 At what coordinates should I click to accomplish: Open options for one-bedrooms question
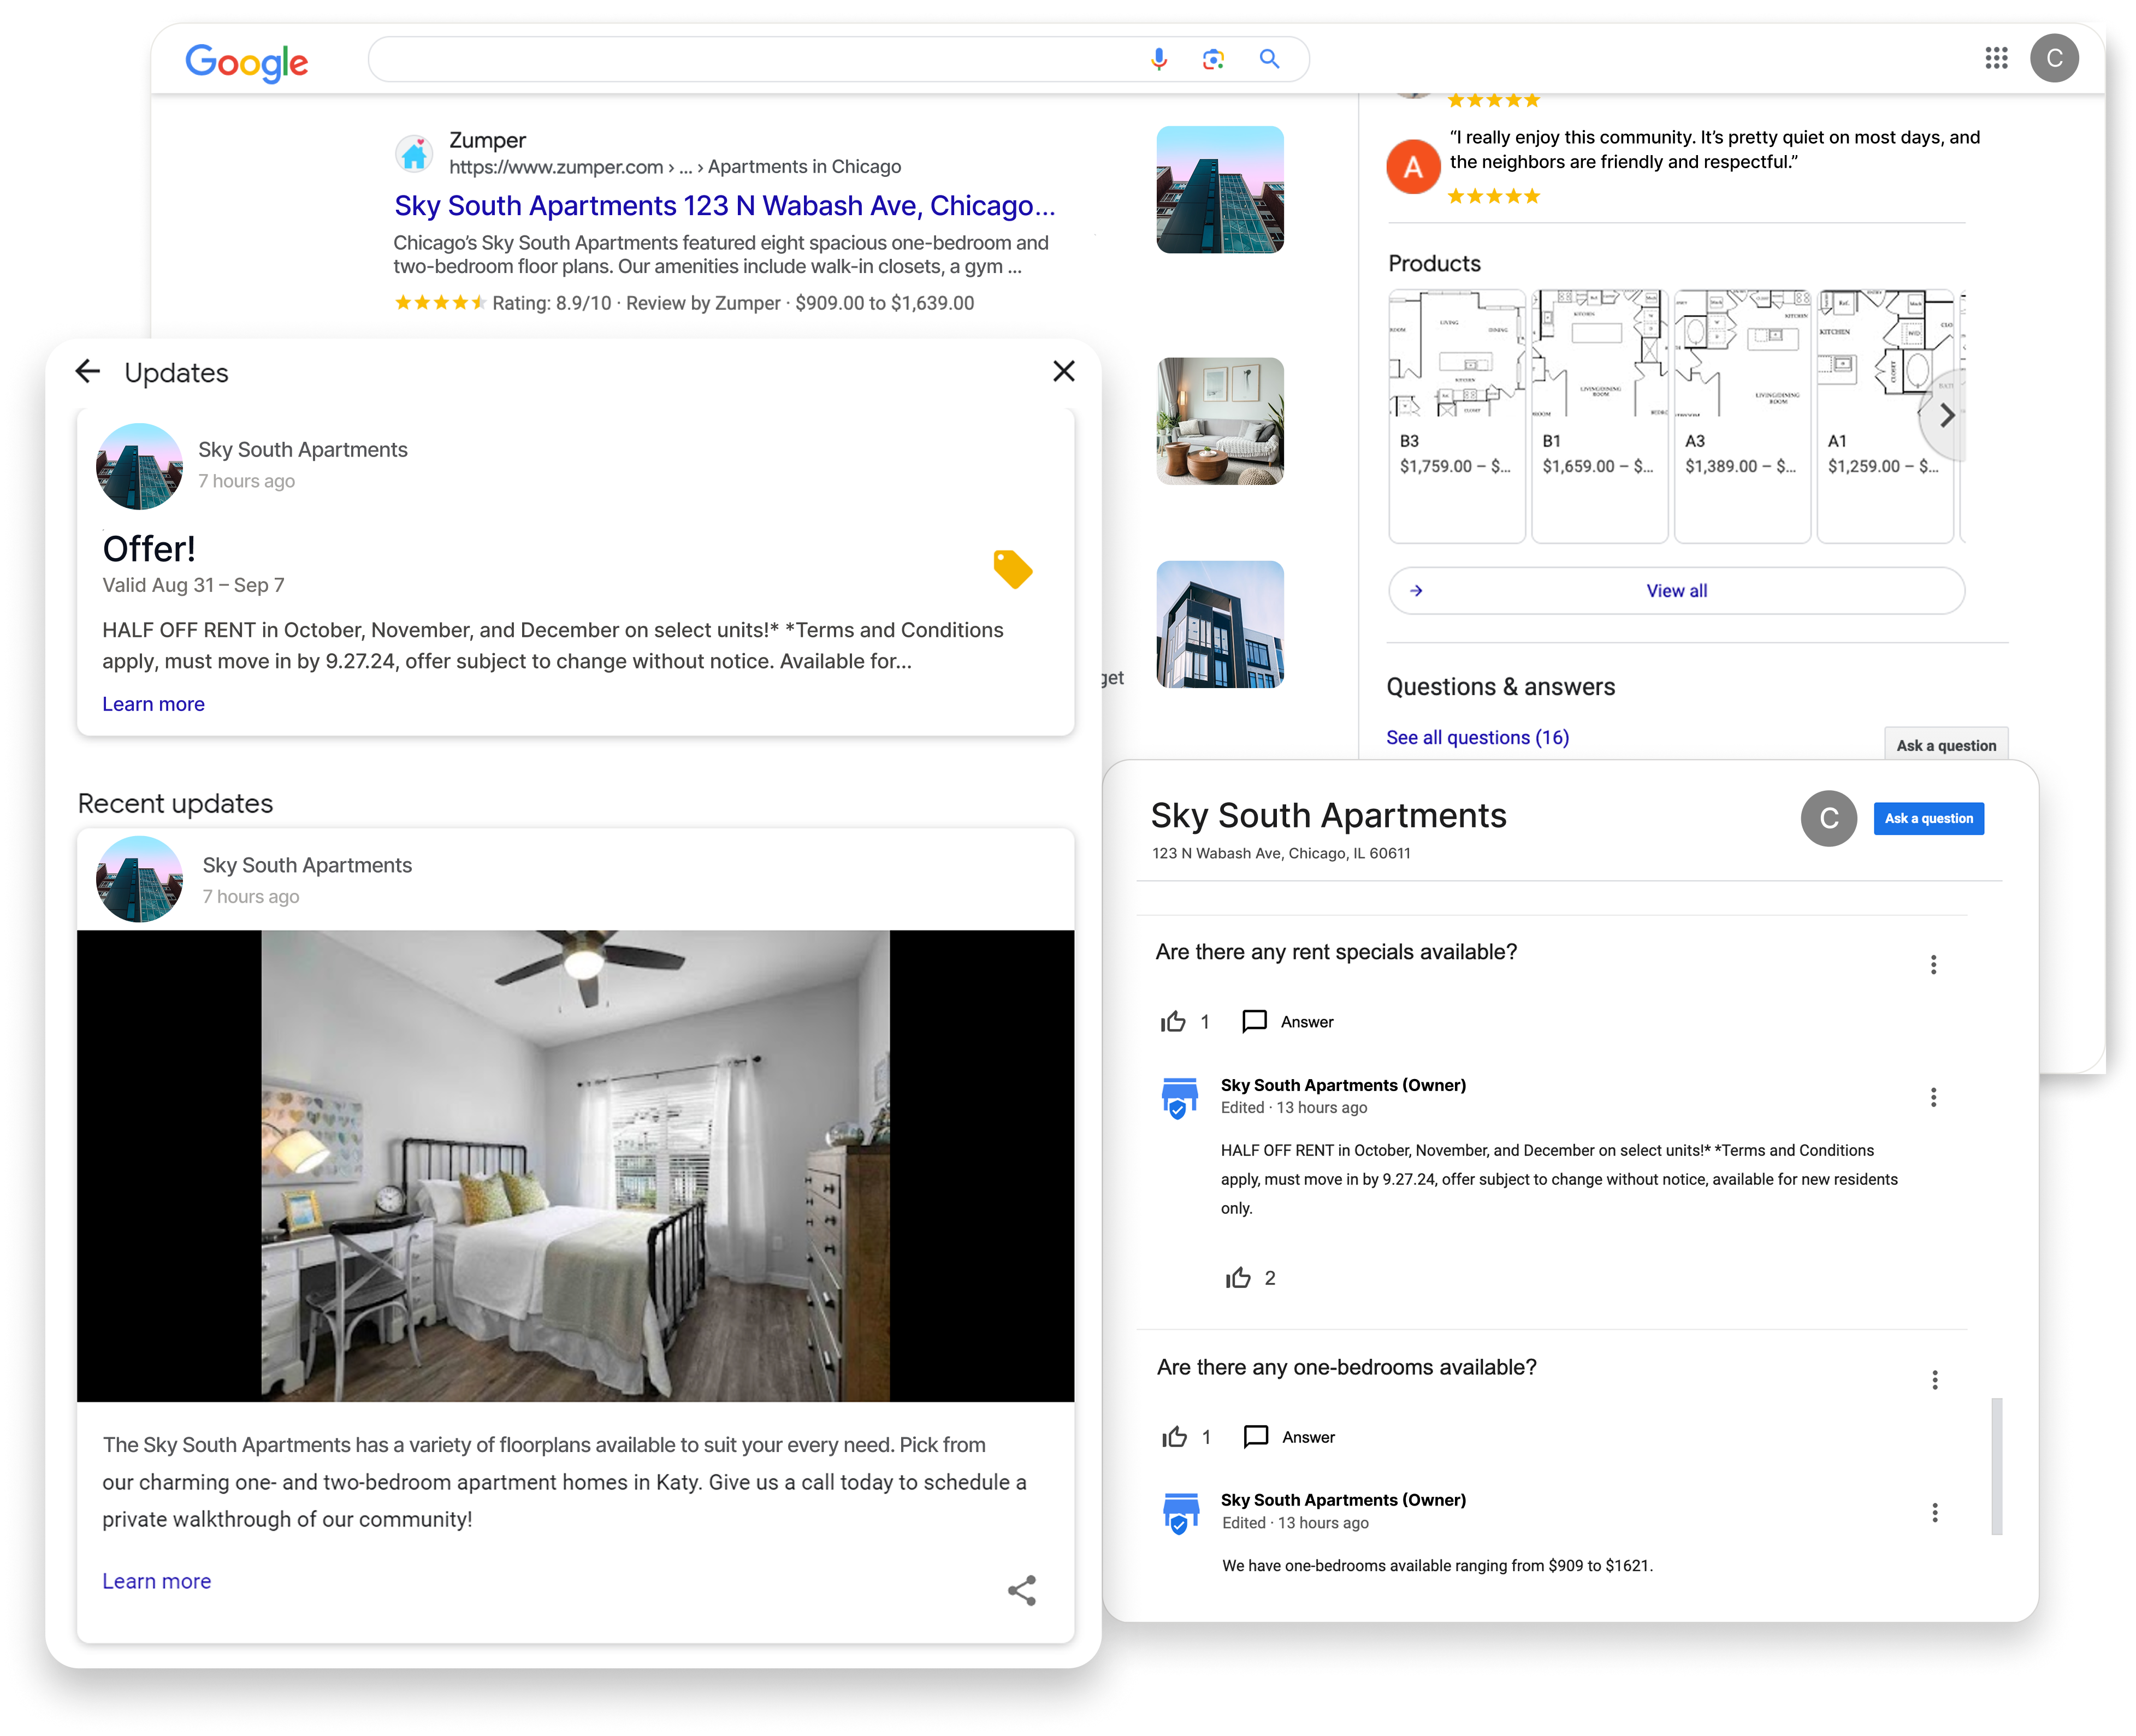tap(1934, 1380)
